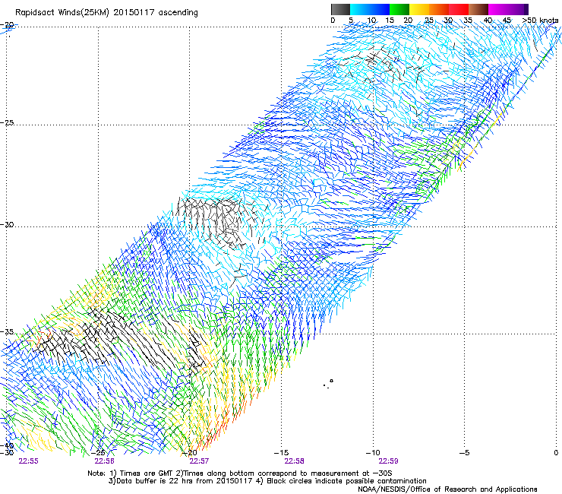Click the "-5" longitude axis label

click(464, 453)
